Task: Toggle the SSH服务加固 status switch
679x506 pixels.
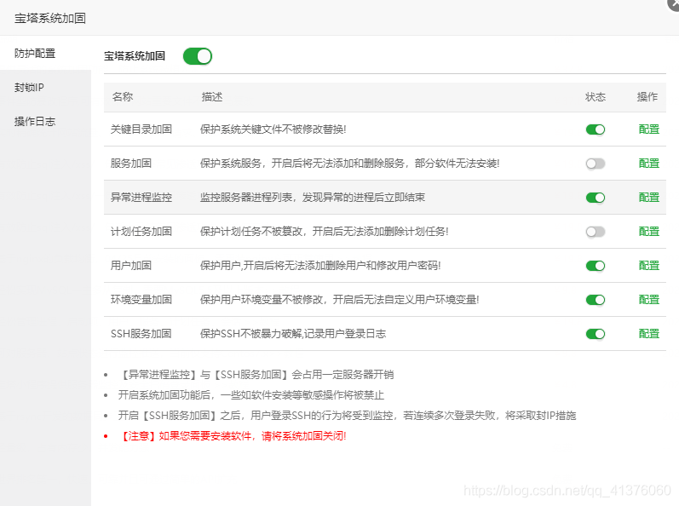Action: [x=596, y=334]
